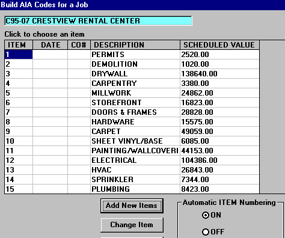Pick the MILLWORK item
The width and height of the screenshot is (285, 238).
pos(135,93)
